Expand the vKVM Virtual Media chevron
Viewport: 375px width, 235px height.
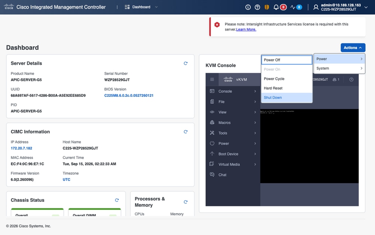click(255, 164)
